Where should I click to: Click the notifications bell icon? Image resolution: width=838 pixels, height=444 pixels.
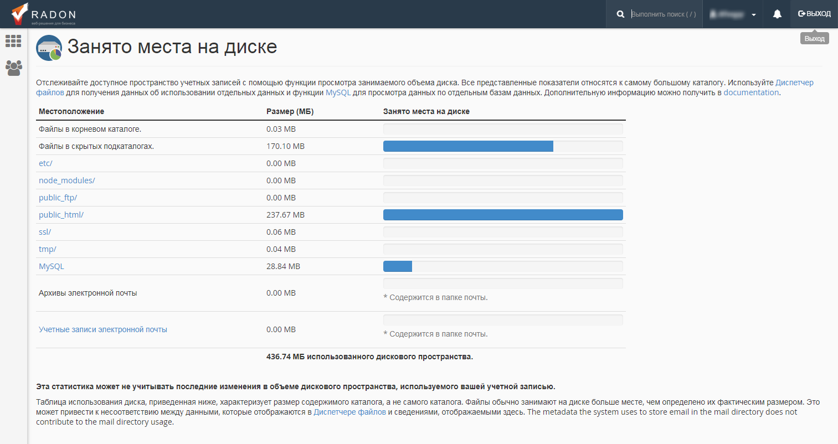click(777, 14)
